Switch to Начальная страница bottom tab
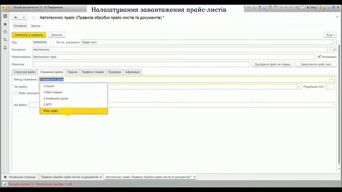 [20, 177]
